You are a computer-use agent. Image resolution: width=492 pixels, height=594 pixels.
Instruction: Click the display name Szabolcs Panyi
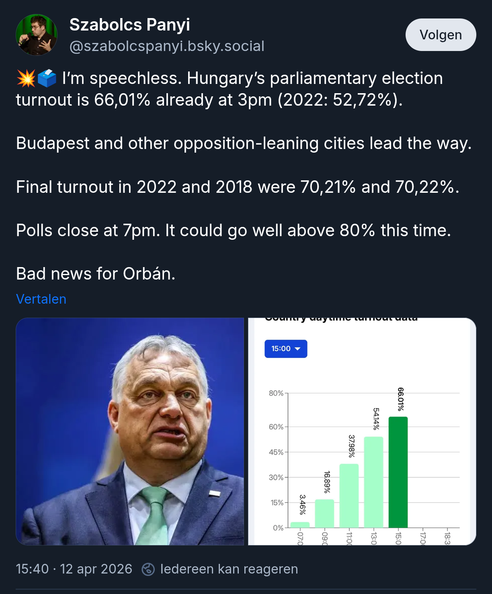click(x=129, y=25)
